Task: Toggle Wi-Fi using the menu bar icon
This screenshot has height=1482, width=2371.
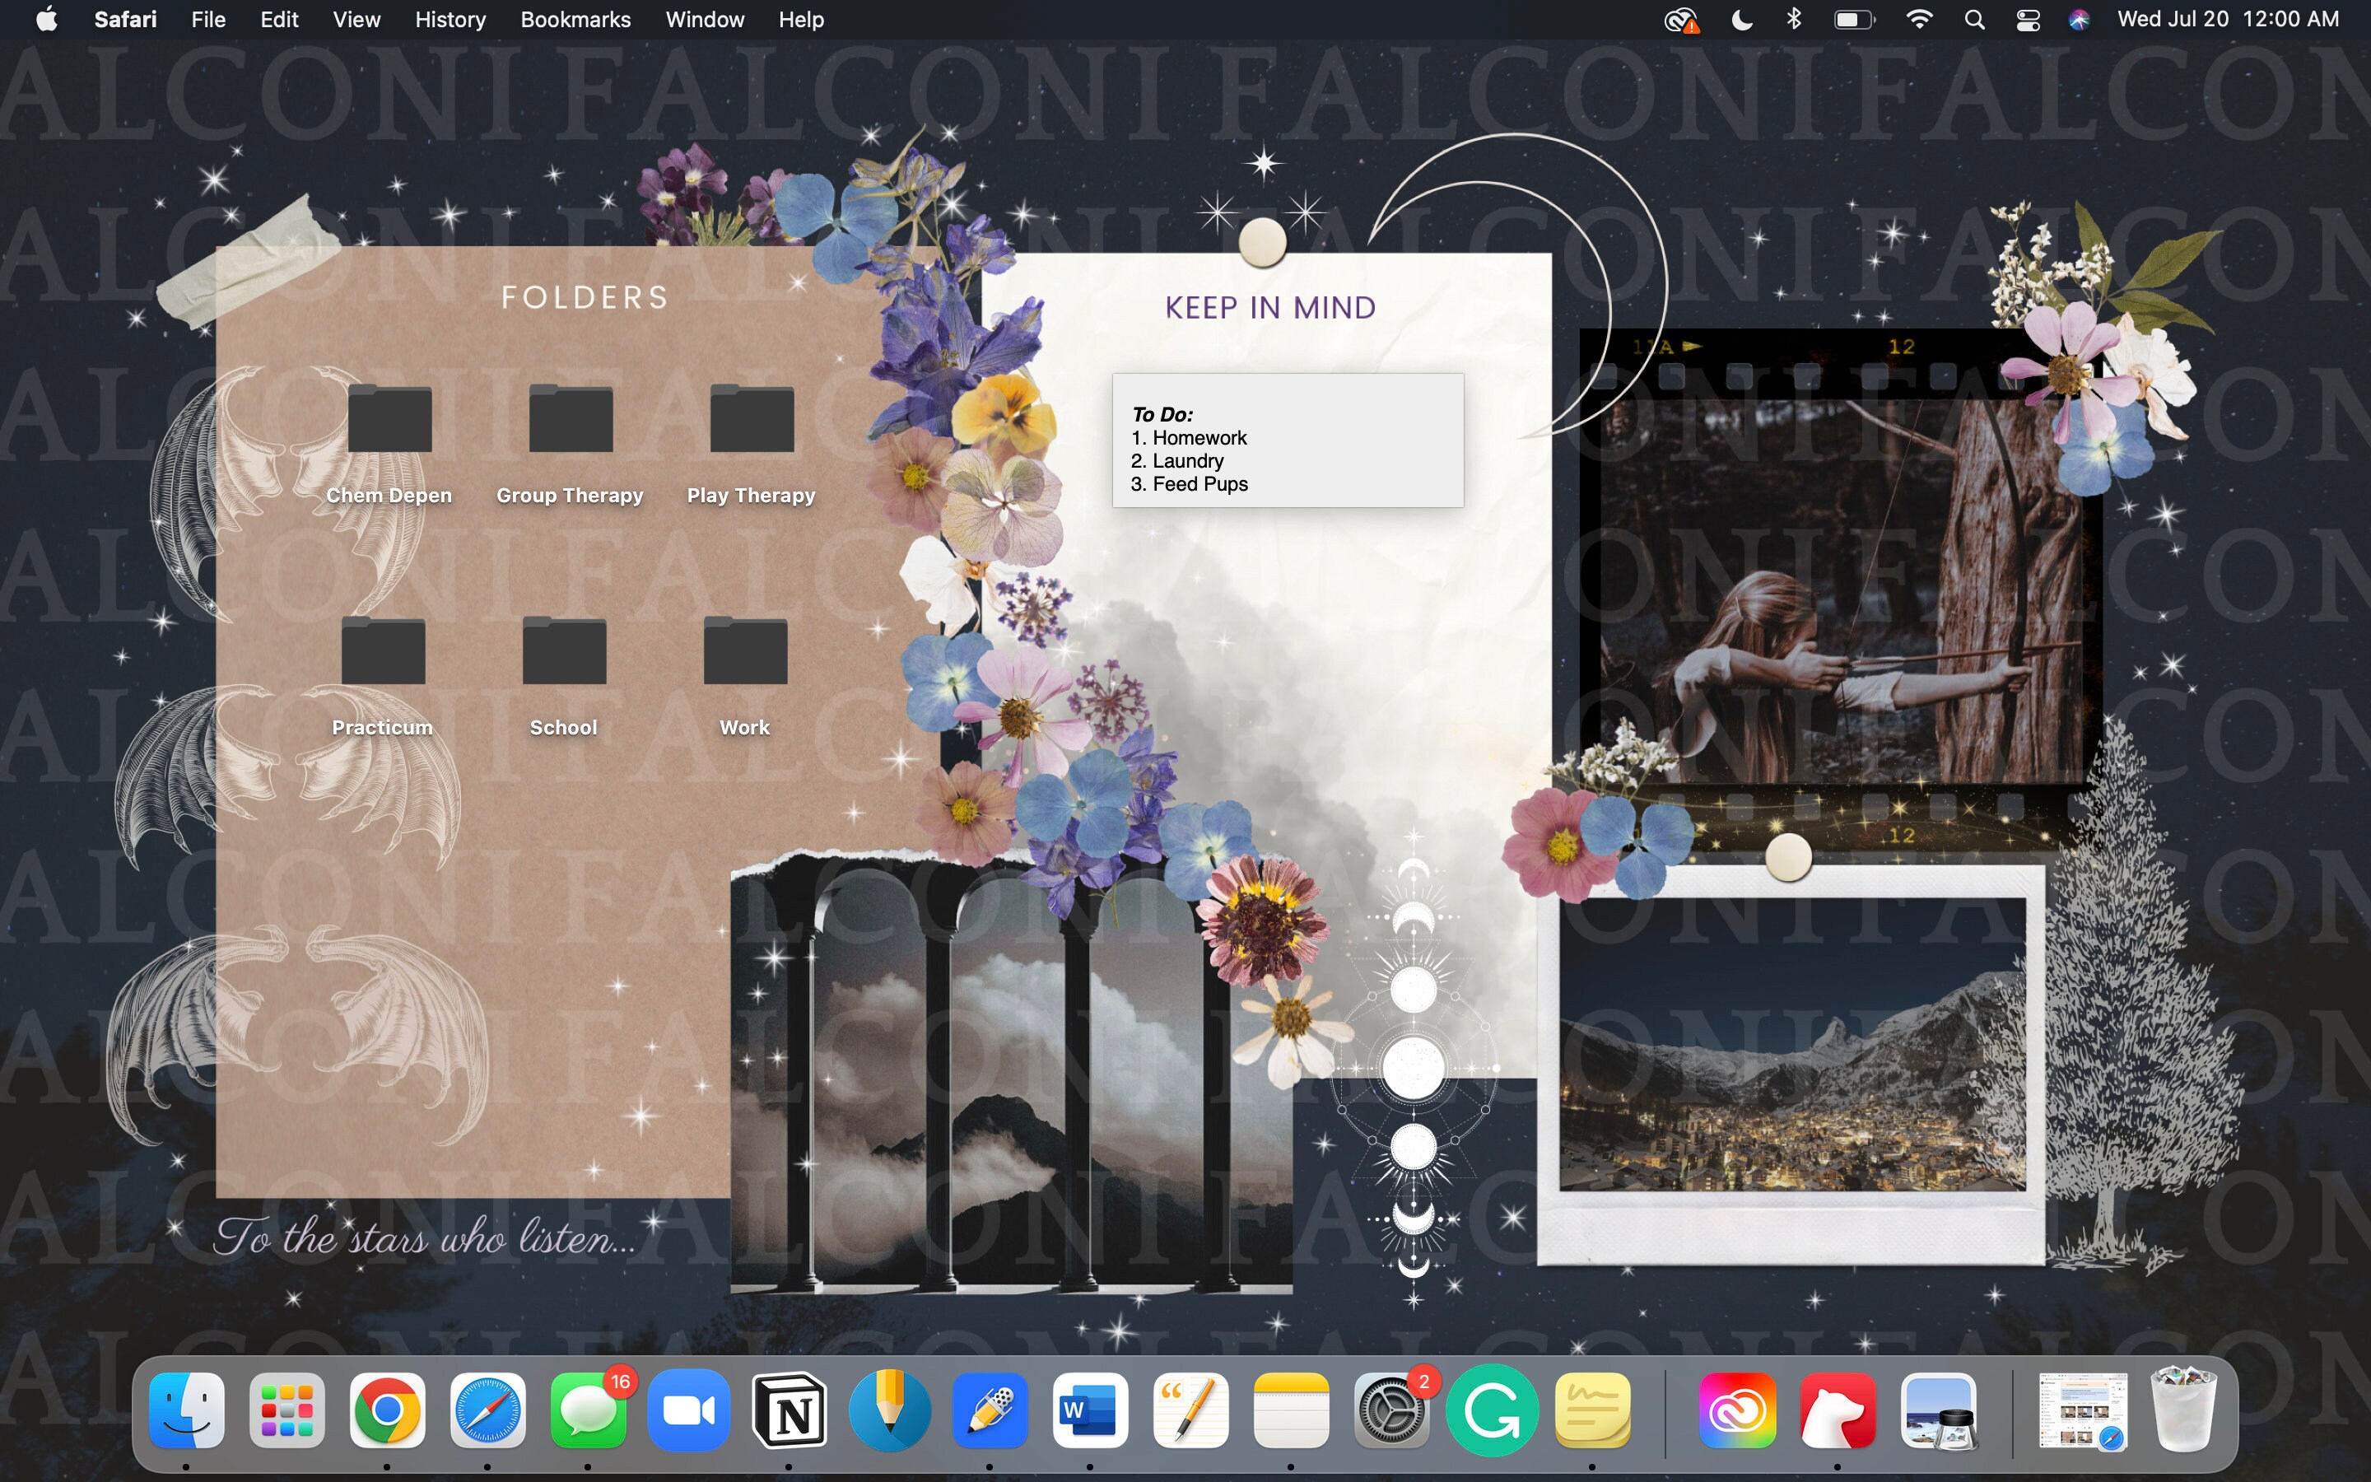Action: (1921, 19)
